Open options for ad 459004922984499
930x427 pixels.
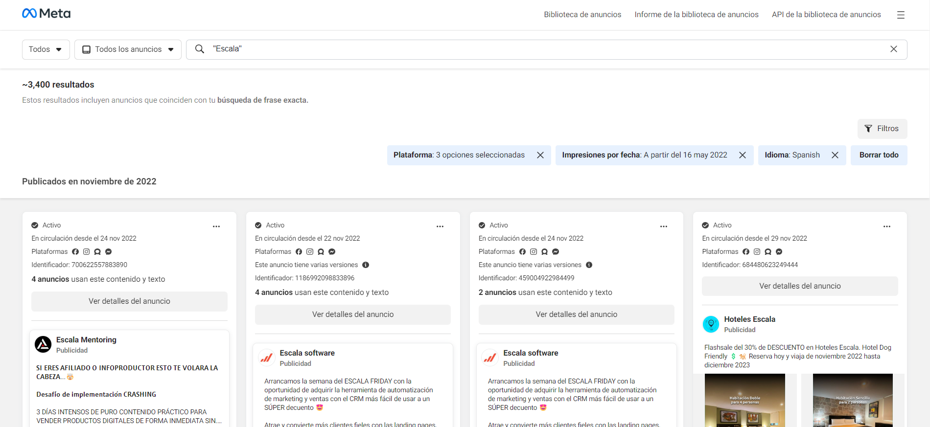tap(664, 226)
